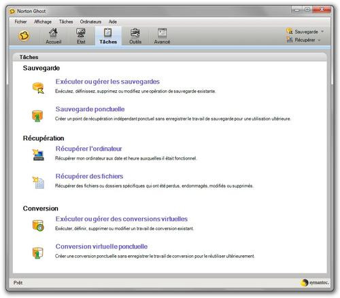Screen dimensions: 340x298
Task: Open Récupérer l'ordinateur link
Action: [x=88, y=149]
